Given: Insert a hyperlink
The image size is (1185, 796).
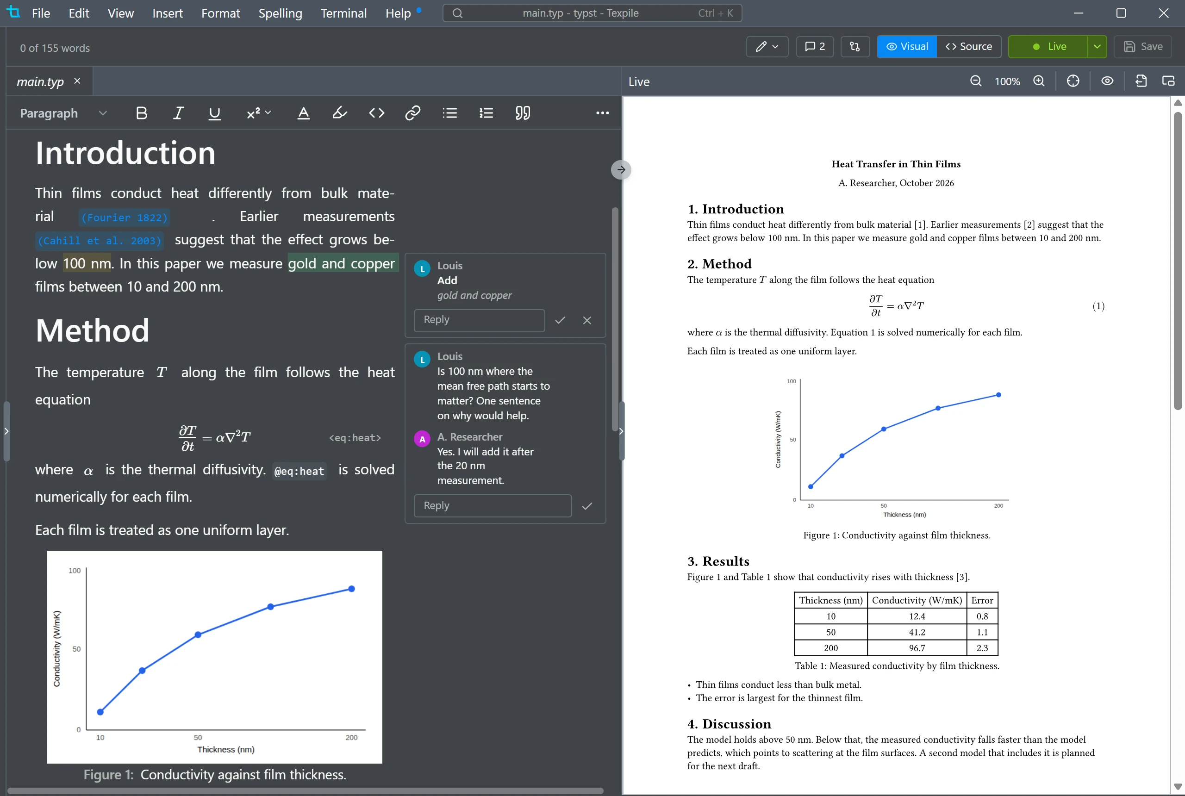Looking at the screenshot, I should (x=413, y=113).
